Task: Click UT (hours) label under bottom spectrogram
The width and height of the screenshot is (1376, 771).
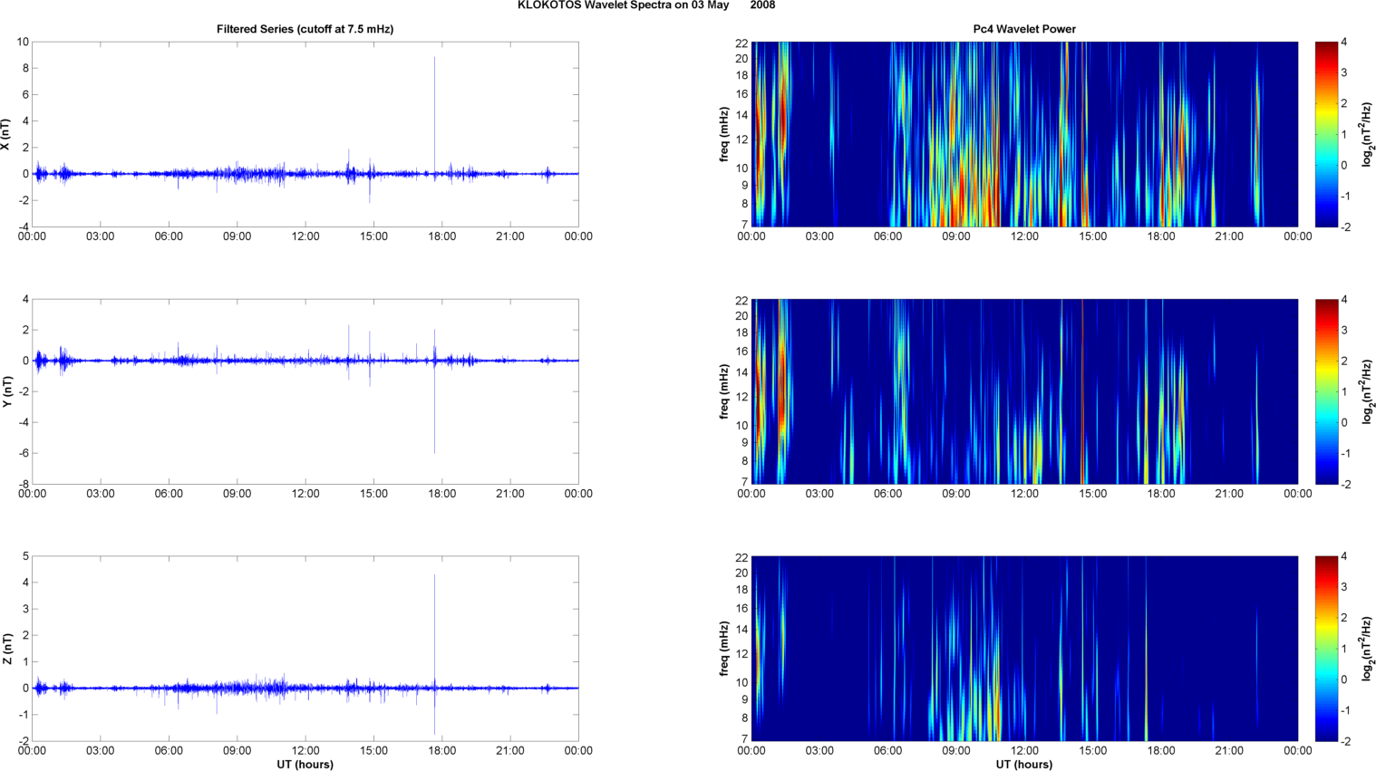Action: [x=1024, y=765]
